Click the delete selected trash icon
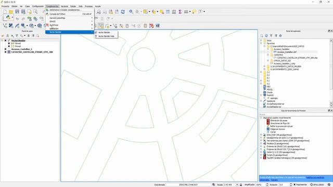Image resolution: width=333 pixels, height=187 pixels. pos(127,26)
